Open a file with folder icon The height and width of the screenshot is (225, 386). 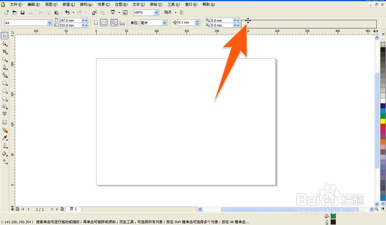tap(15, 12)
